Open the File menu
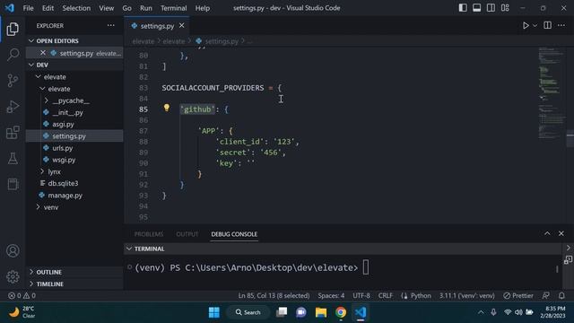 28,8
